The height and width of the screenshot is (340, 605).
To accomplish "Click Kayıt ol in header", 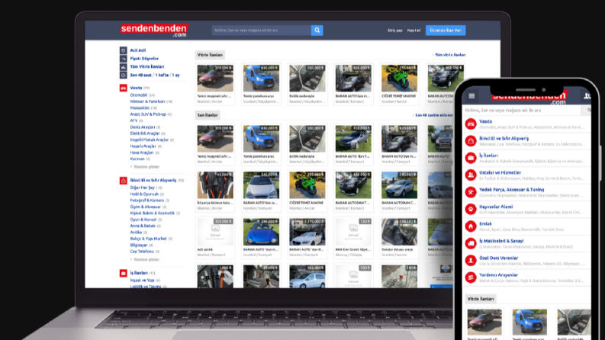I will coord(414,30).
